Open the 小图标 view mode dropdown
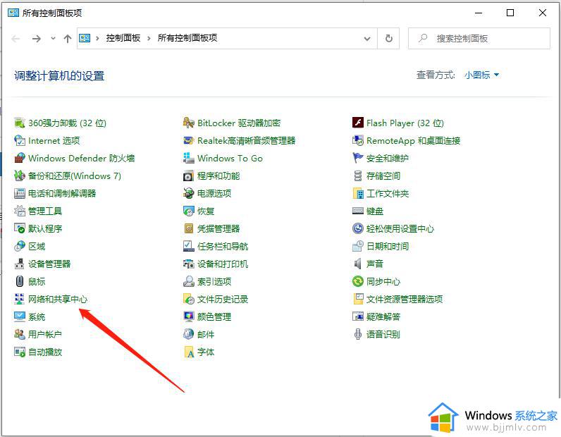 tap(481, 75)
